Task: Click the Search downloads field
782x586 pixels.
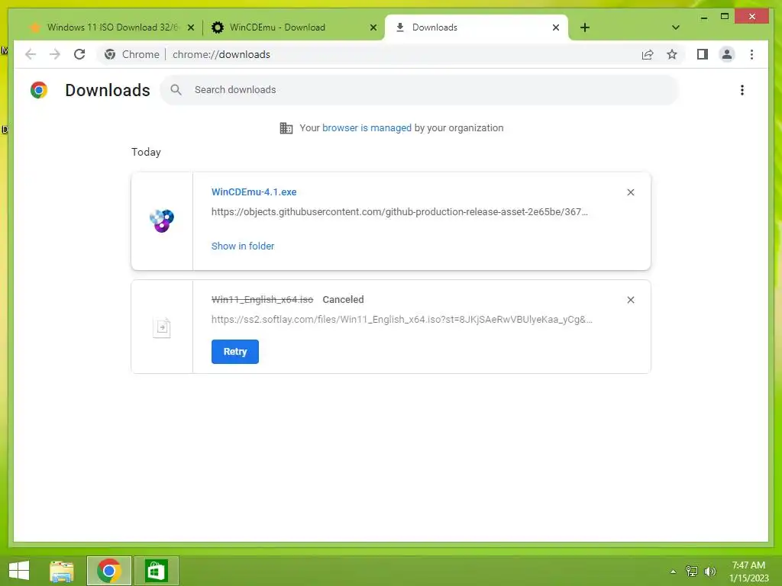Action: point(419,90)
